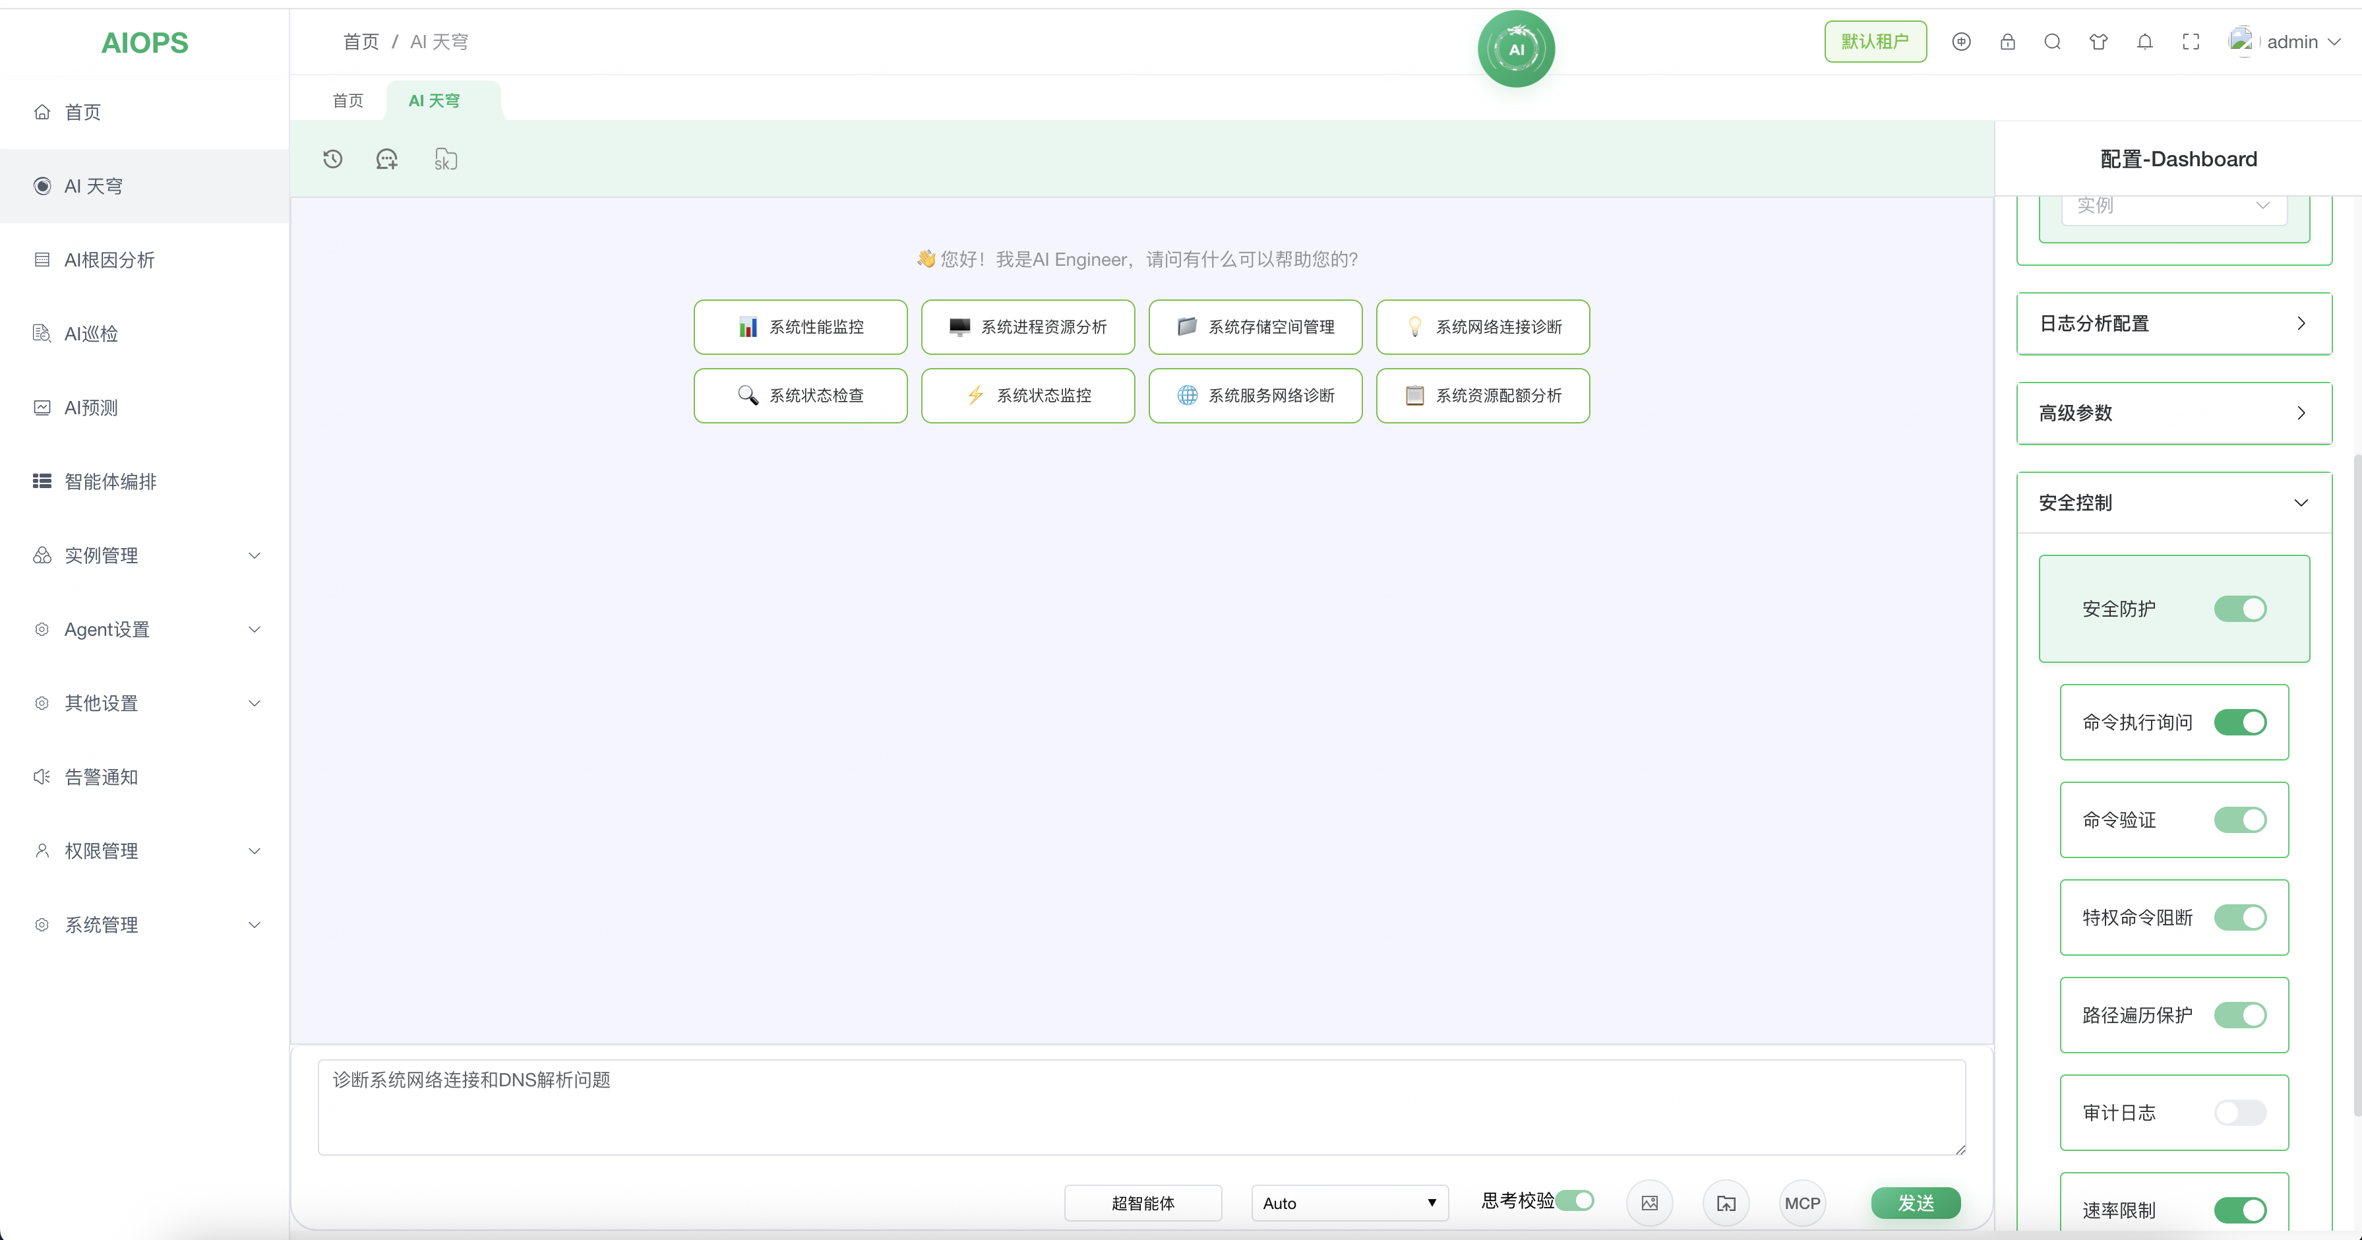Toggle the 命令执行询问 switch
Image resolution: width=2362 pixels, height=1240 pixels.
click(x=2240, y=723)
